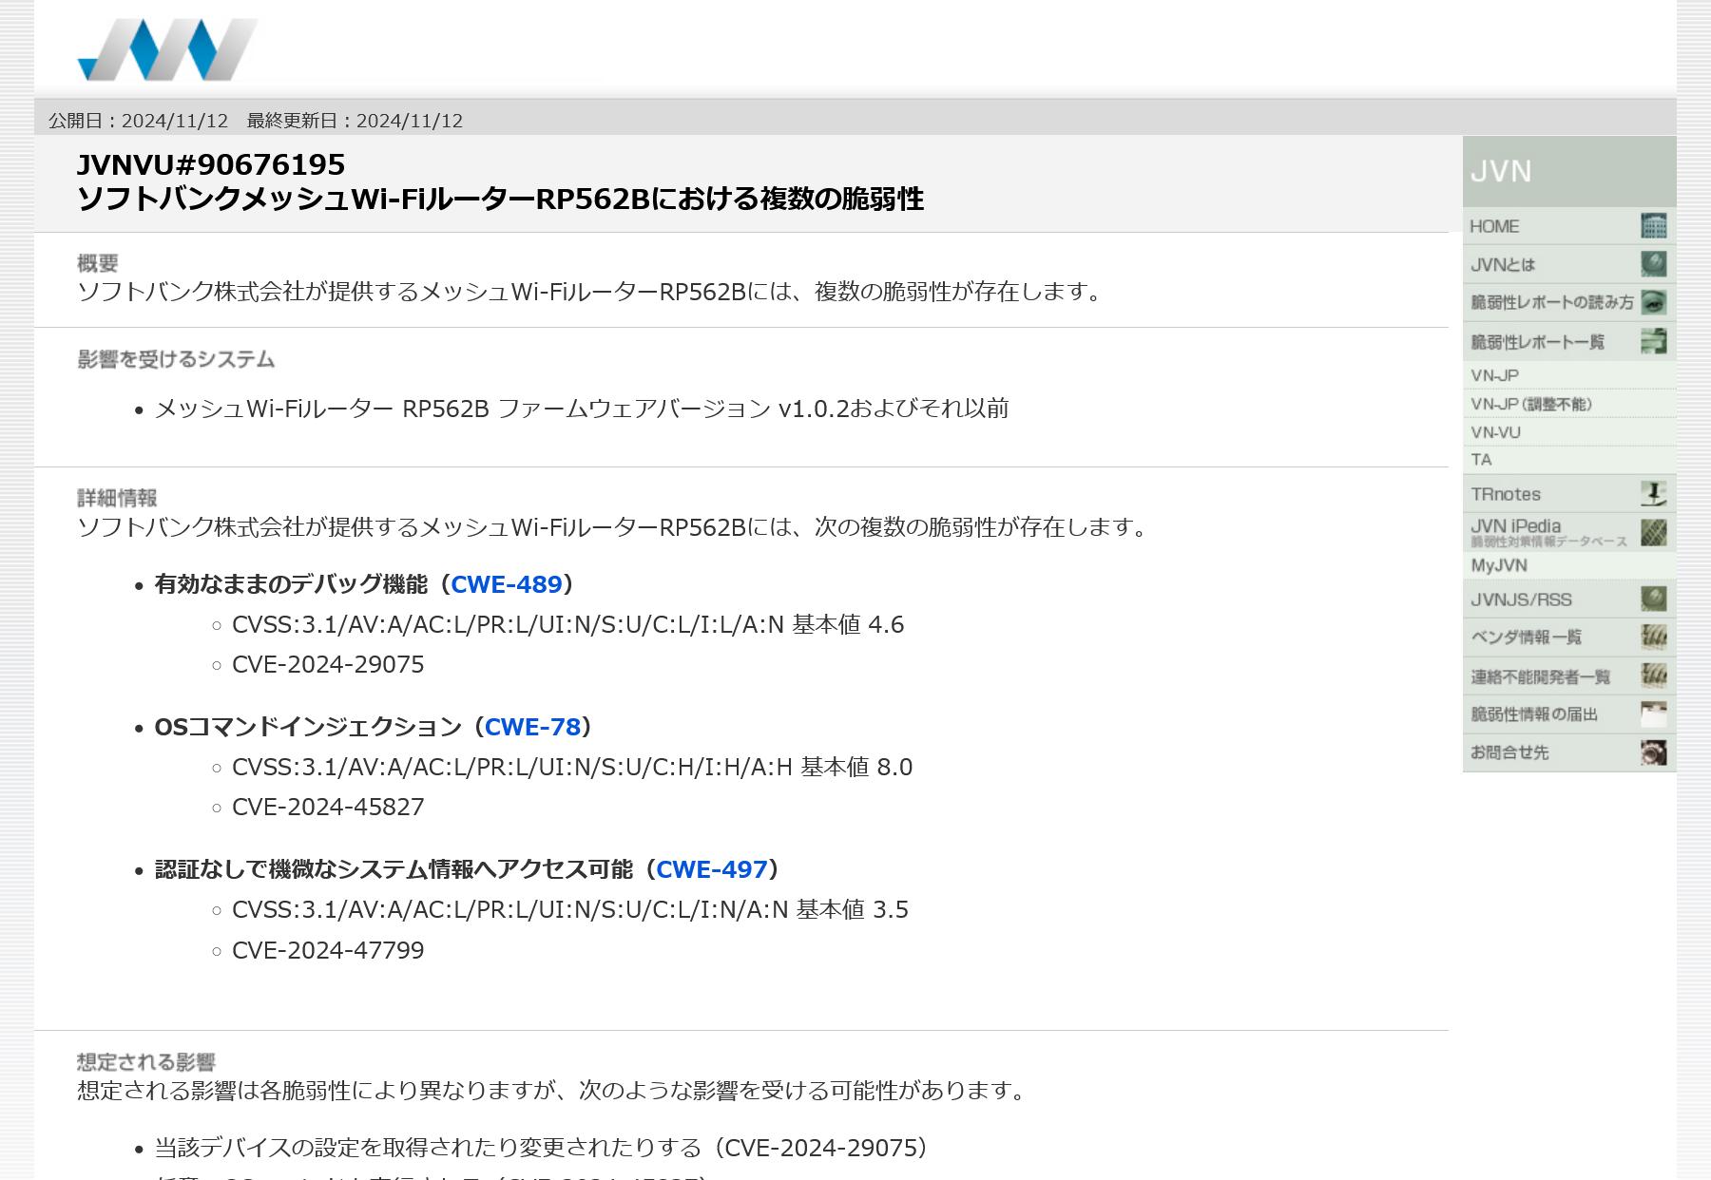Click the camera icon beside お問合せ先
1711x1180 pixels.
coord(1654,752)
